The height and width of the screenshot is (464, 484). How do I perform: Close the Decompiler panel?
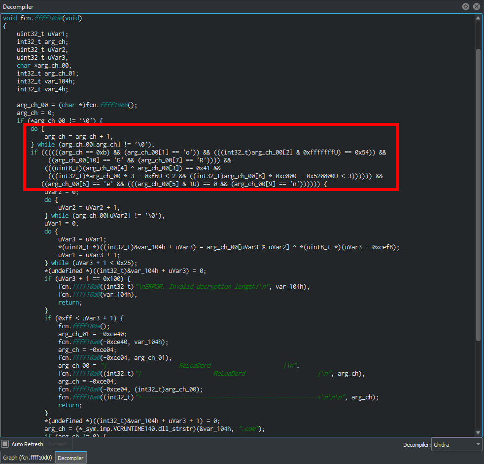pos(477,6)
